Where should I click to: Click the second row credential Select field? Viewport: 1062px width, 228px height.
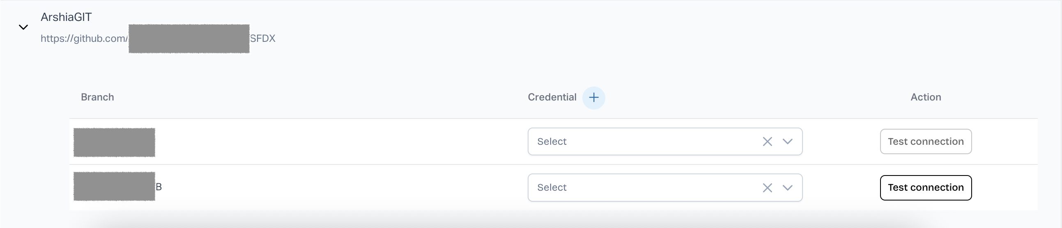643,188
